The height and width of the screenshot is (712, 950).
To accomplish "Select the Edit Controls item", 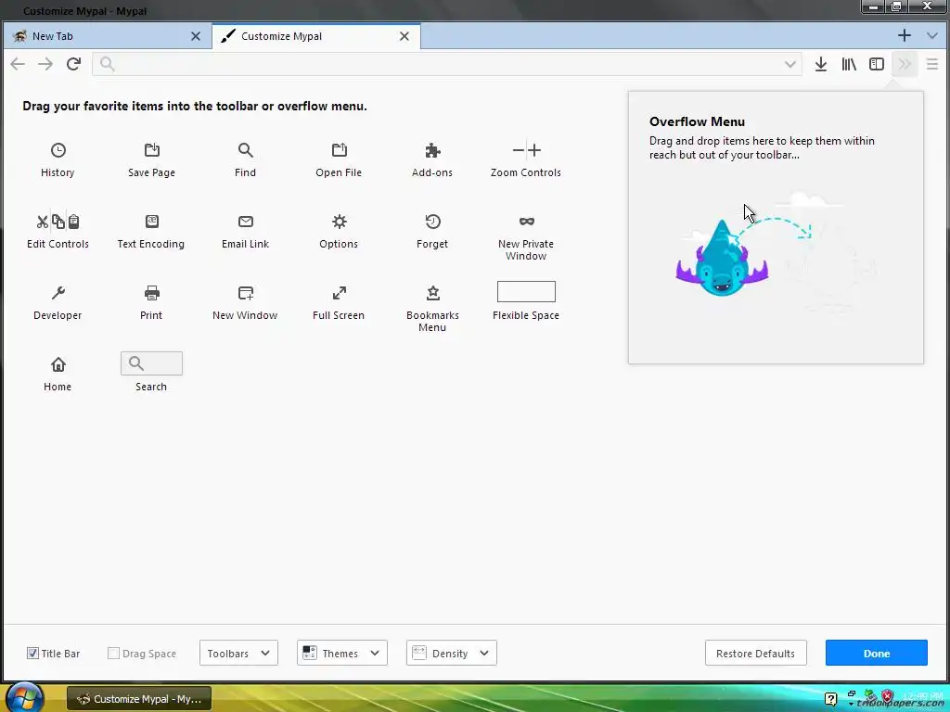I will (58, 231).
